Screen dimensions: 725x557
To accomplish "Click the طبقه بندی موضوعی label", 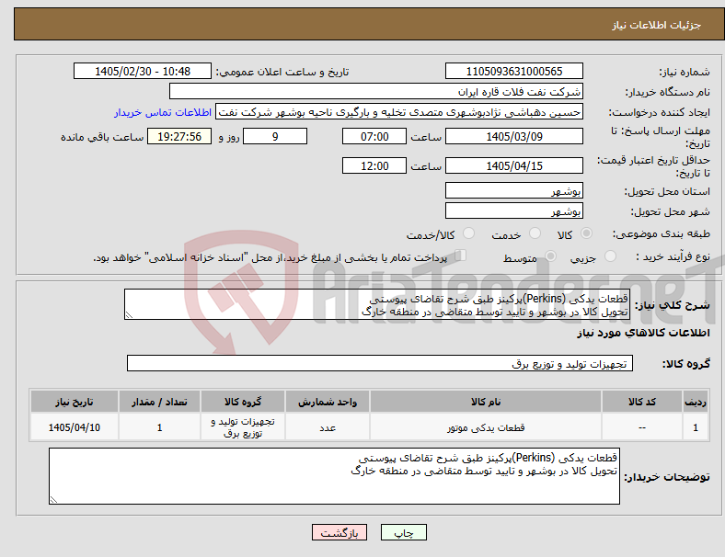I will coord(662,234).
